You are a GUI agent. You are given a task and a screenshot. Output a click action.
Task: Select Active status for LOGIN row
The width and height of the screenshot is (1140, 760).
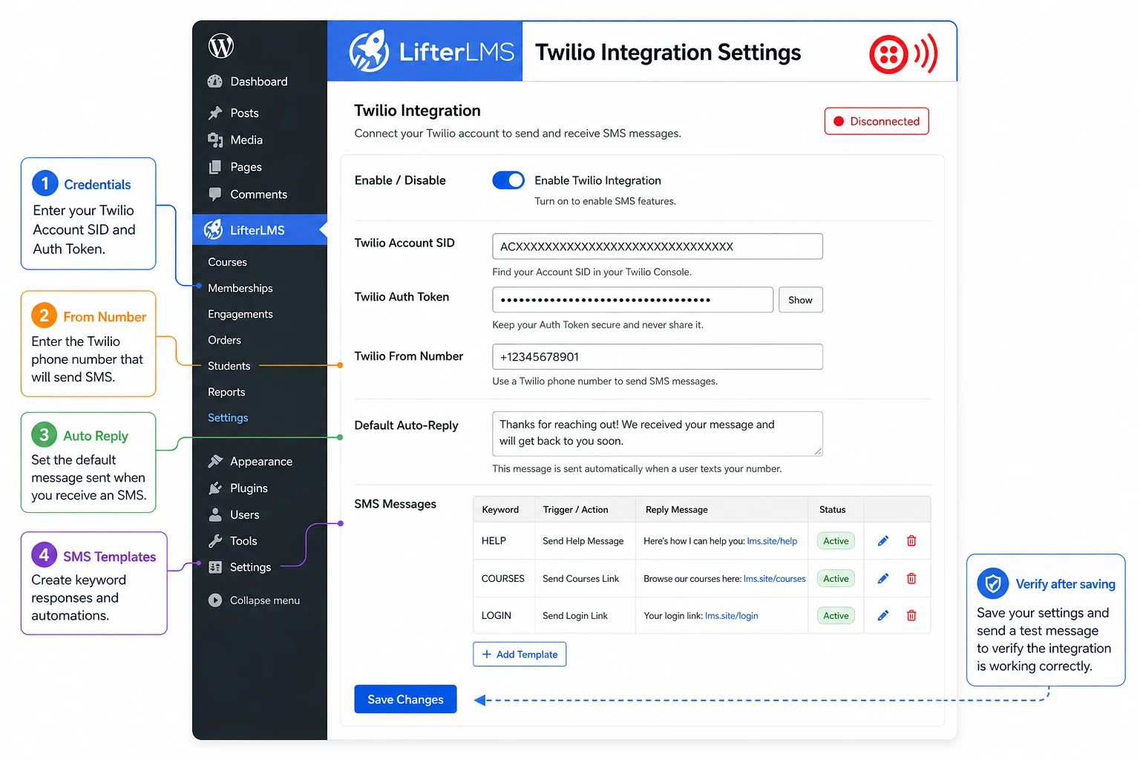pyautogui.click(x=836, y=615)
